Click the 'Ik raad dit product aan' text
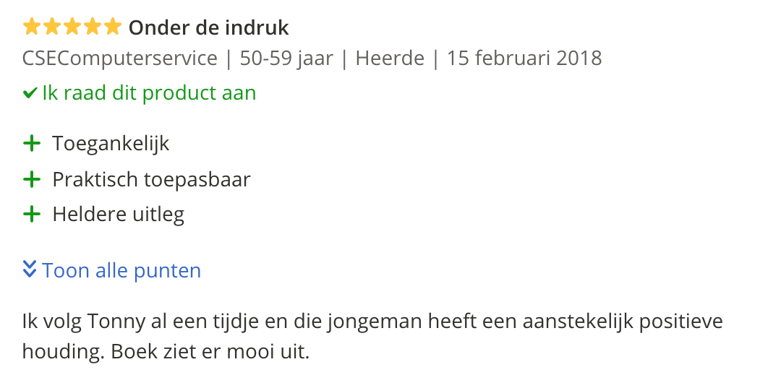The width and height of the screenshot is (781, 375). 149,93
